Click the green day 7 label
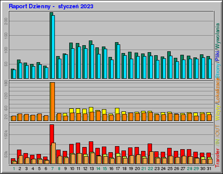The height and width of the screenshot is (174, 223). tap(52, 169)
